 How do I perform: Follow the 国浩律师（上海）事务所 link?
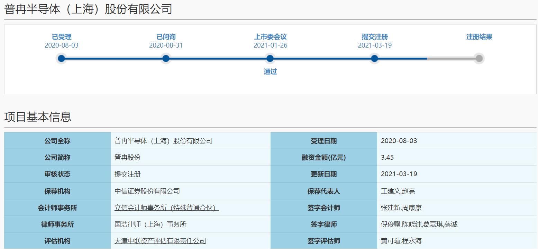(150, 224)
